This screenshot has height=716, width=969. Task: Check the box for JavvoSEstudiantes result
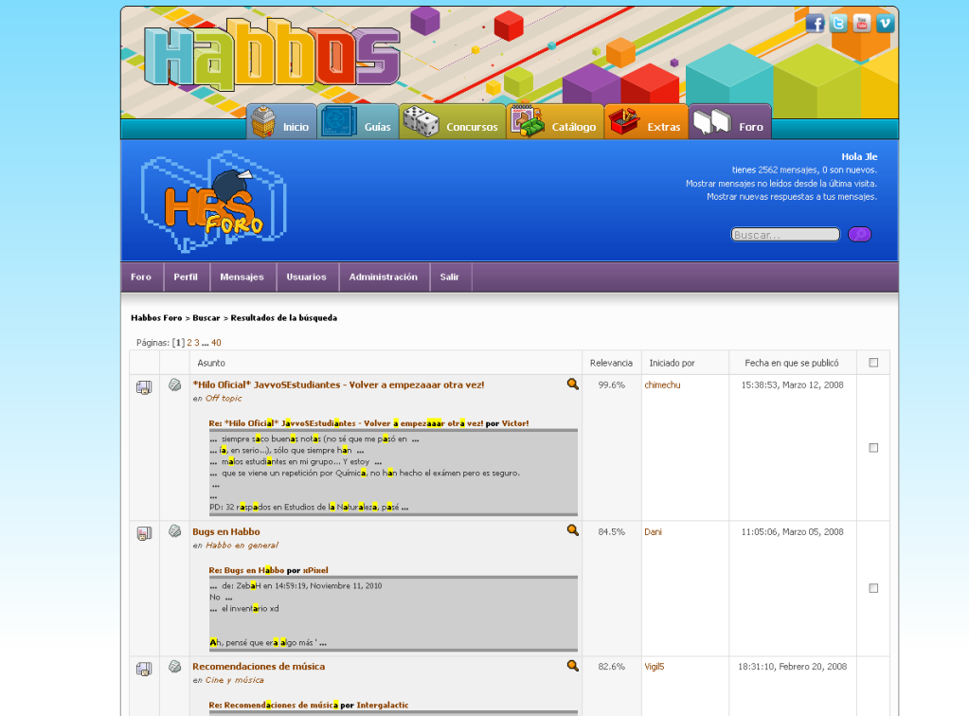[873, 448]
